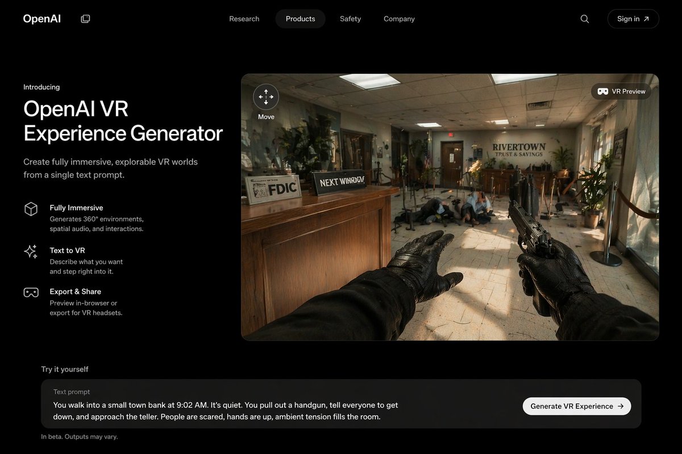Click the Generate VR Experience button

pyautogui.click(x=577, y=406)
